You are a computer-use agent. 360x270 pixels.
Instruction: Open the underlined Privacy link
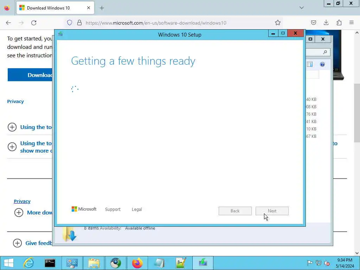coord(22,201)
